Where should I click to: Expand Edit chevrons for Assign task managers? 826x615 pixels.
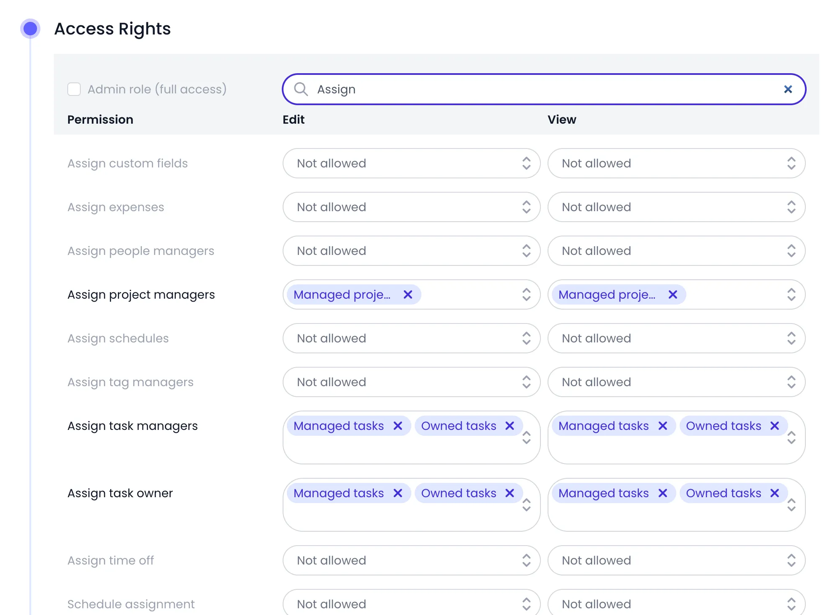526,437
